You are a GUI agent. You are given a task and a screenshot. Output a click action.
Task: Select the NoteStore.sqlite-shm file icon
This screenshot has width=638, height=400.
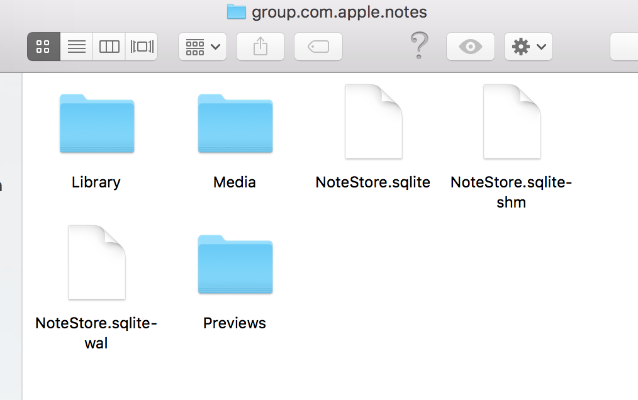[512, 121]
